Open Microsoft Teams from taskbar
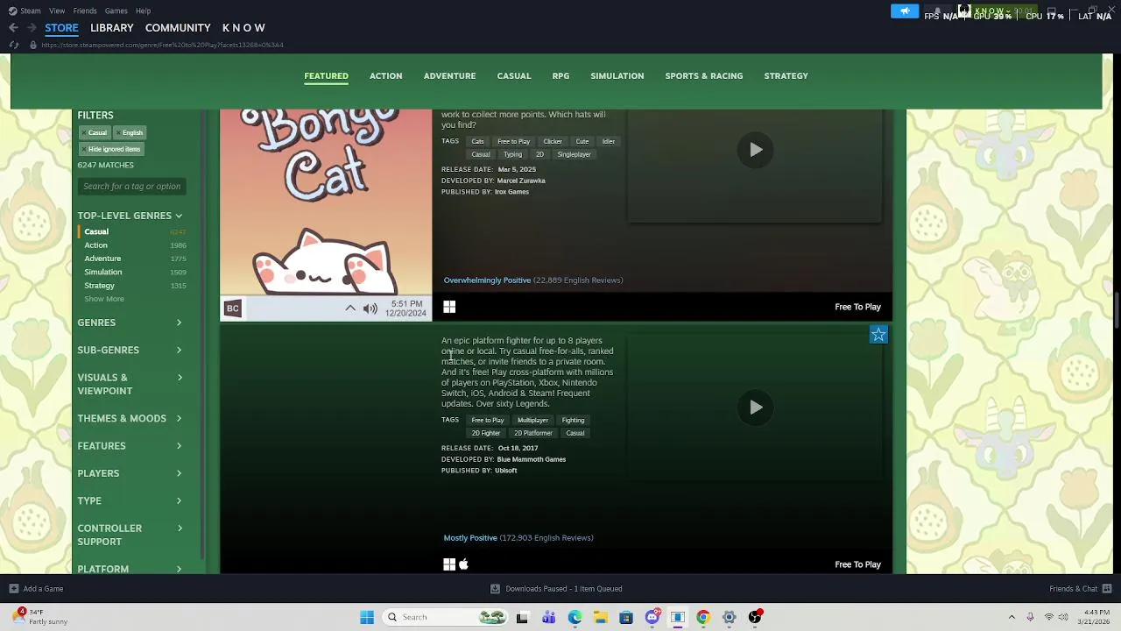The height and width of the screenshot is (631, 1121). (548, 617)
